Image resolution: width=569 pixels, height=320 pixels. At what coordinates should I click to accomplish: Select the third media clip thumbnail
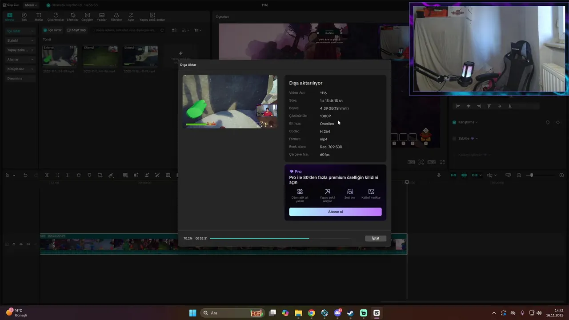[x=140, y=56]
